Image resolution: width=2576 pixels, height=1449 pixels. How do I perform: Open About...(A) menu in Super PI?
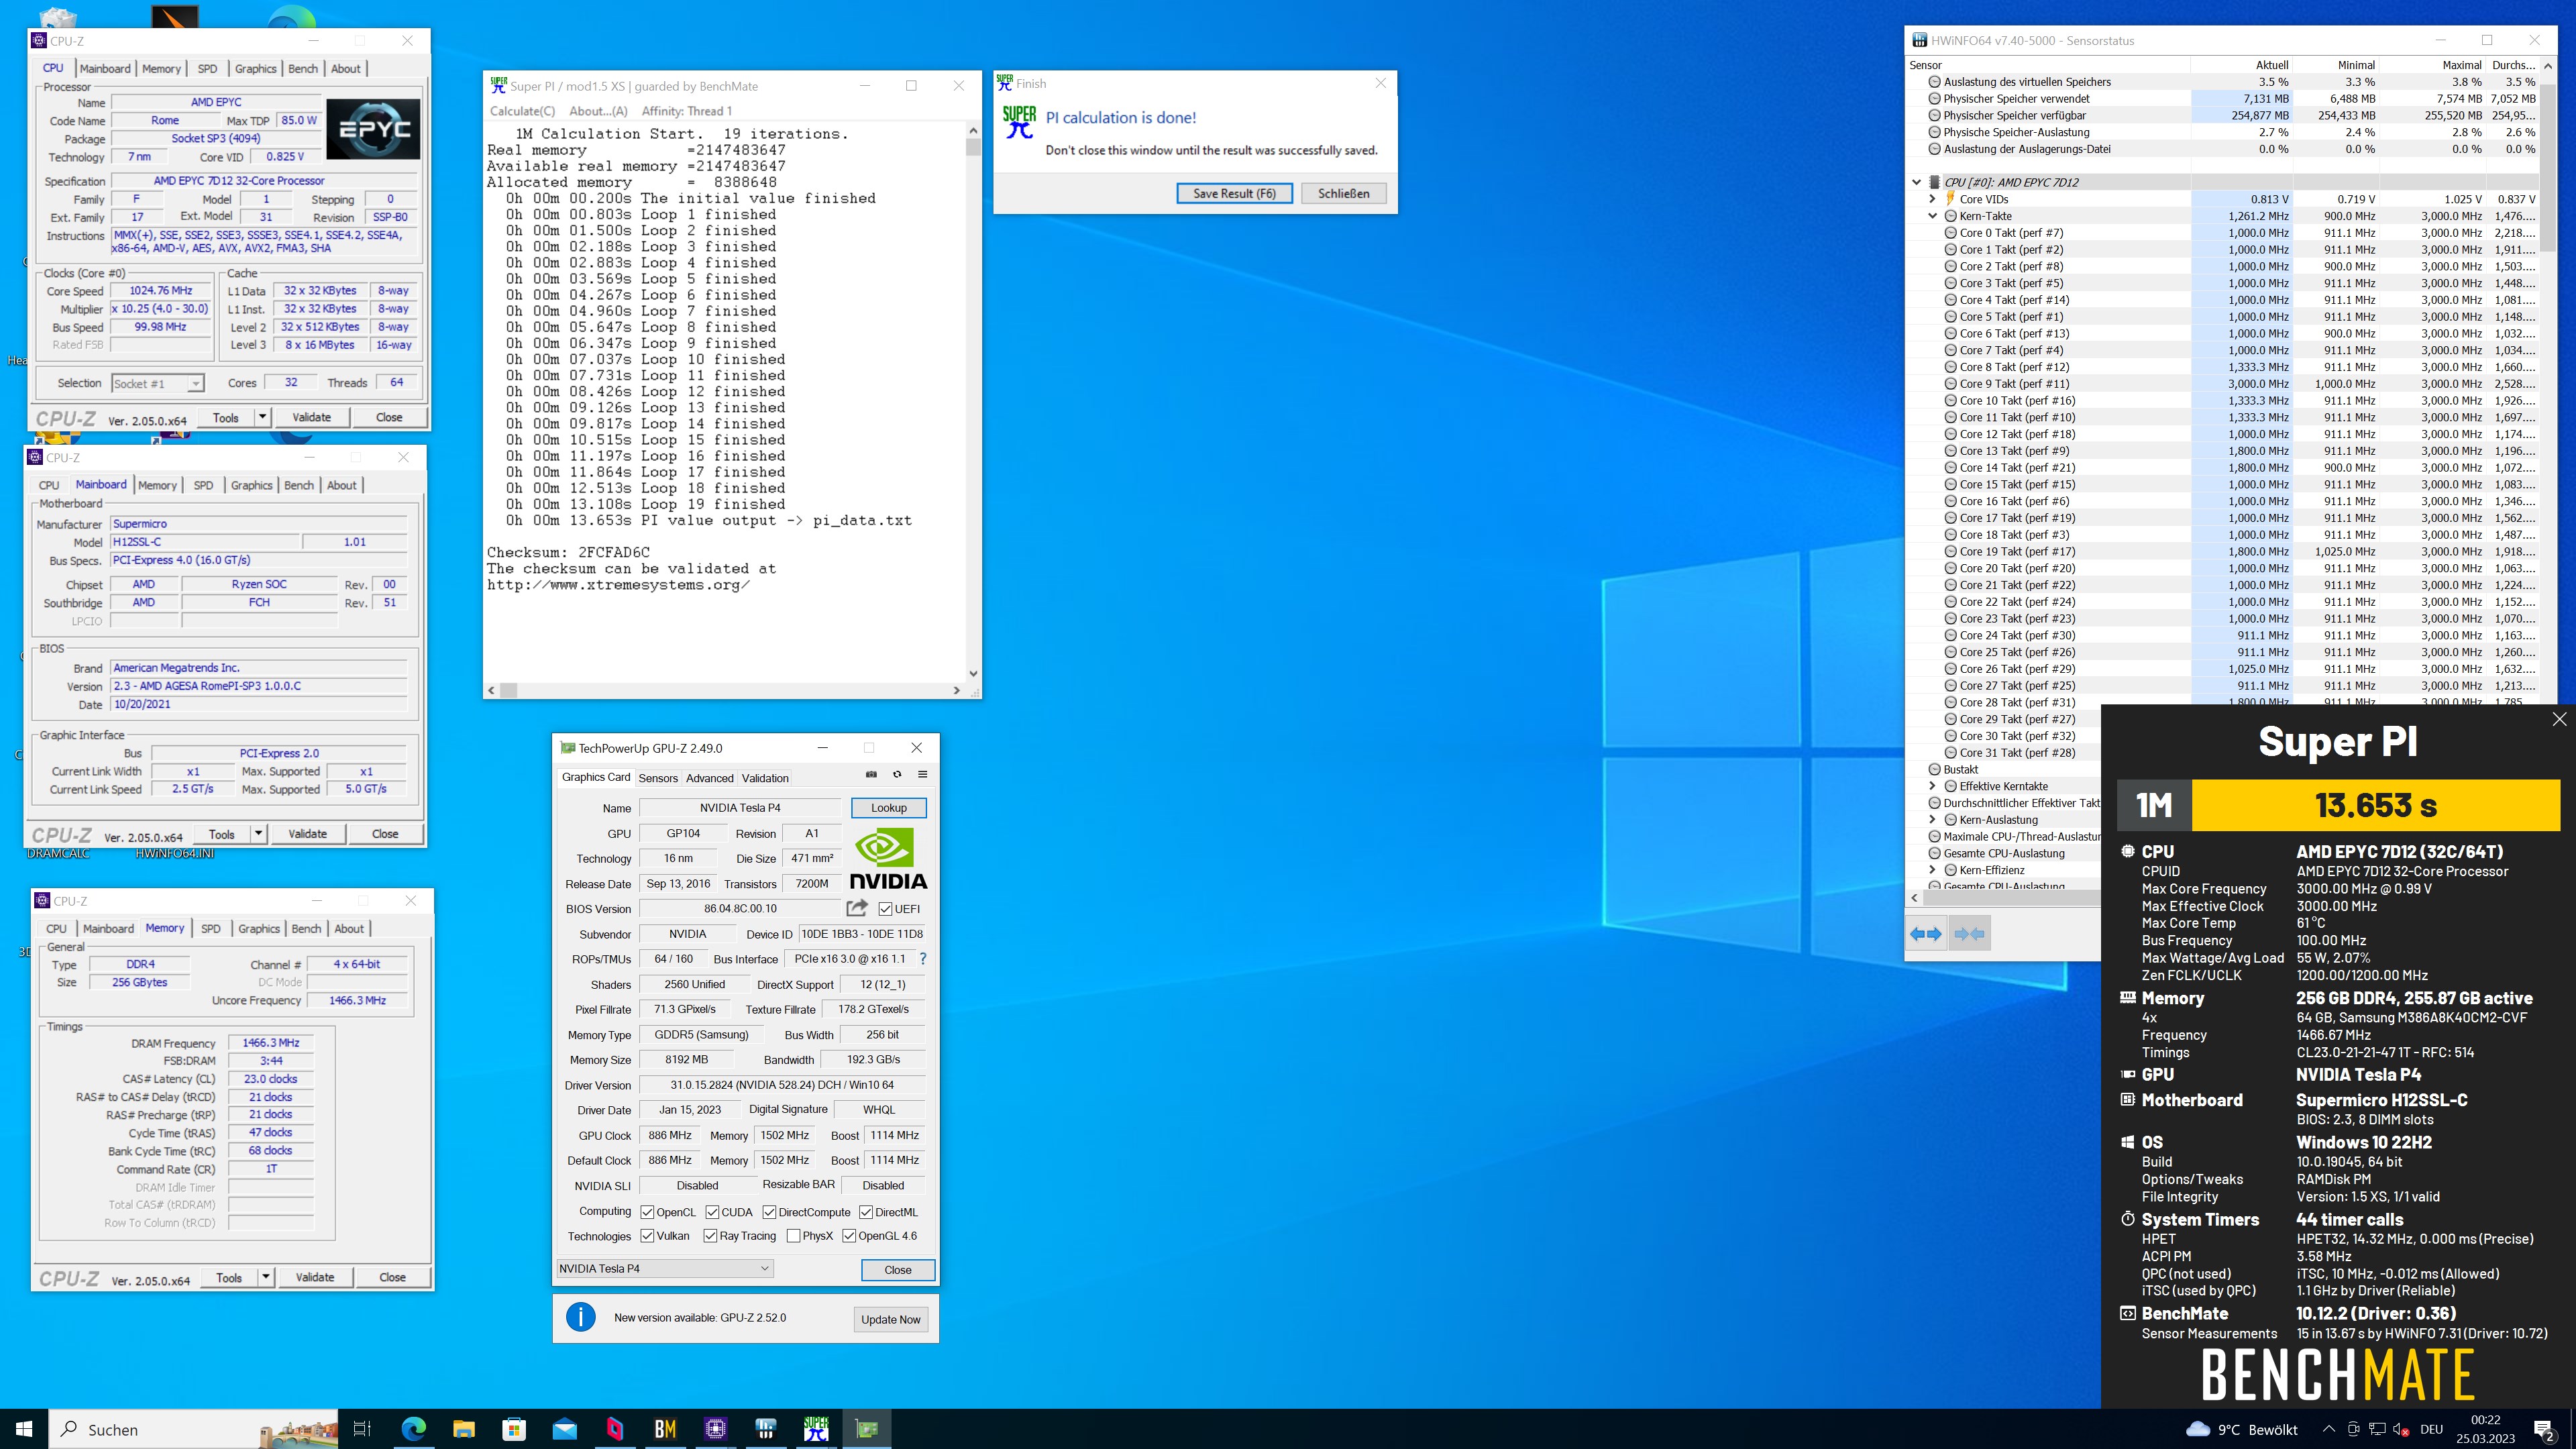(598, 111)
